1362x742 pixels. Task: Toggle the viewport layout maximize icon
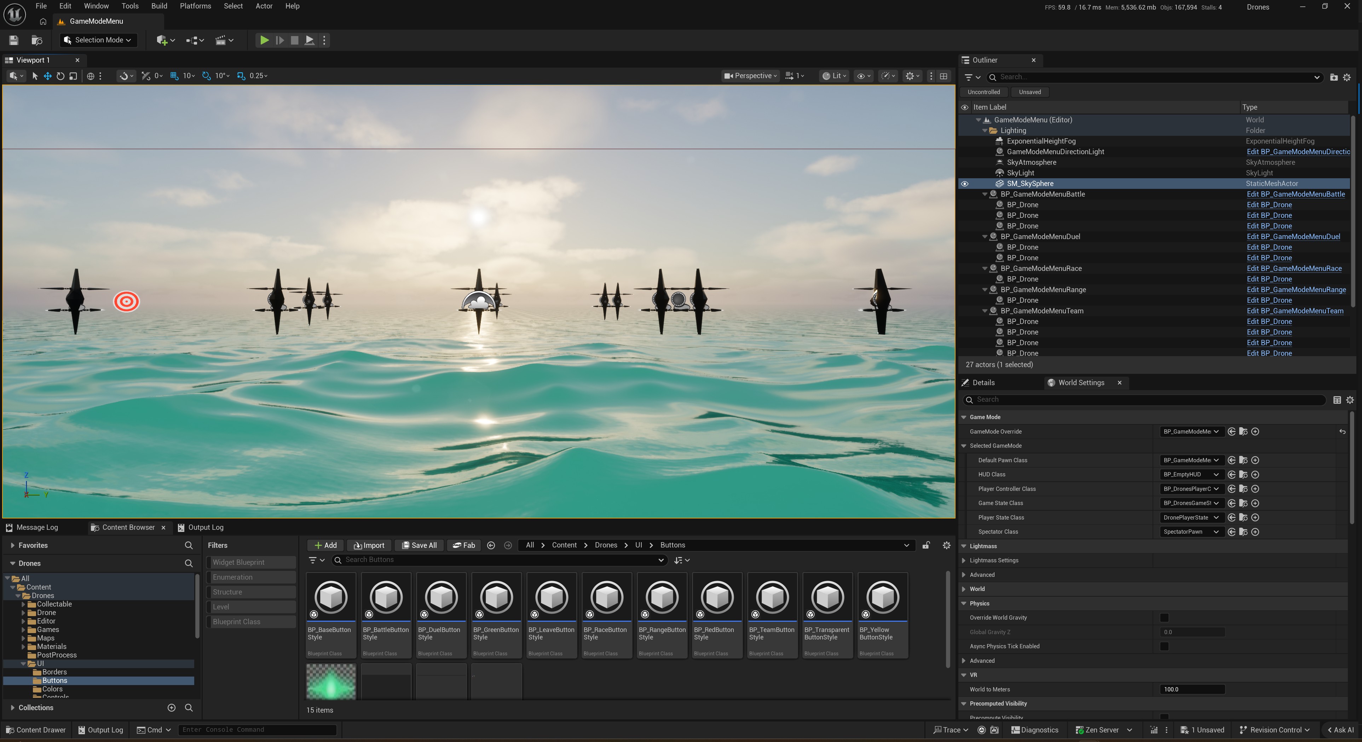(x=944, y=76)
